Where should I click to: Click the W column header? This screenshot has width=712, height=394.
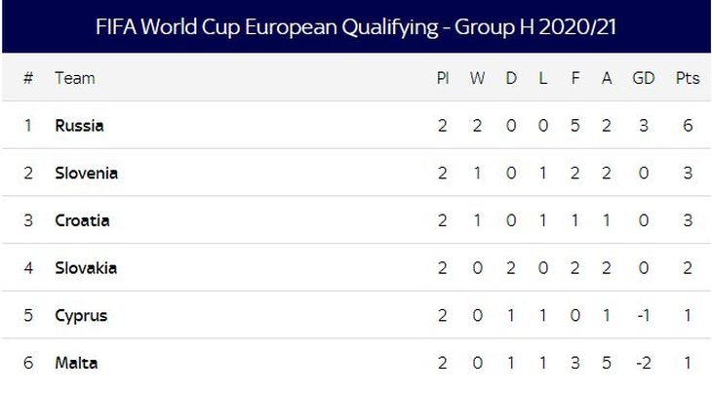(x=477, y=78)
